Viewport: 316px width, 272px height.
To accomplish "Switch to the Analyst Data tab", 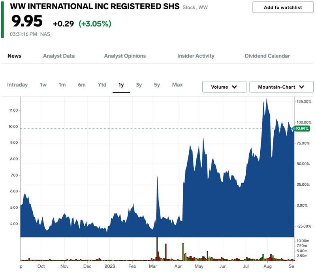I will (x=59, y=56).
